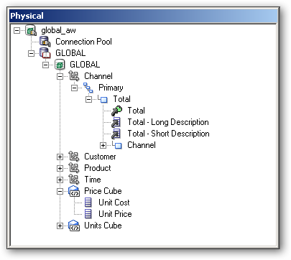
Task: Click the Units Cube icon
Action: point(74,226)
